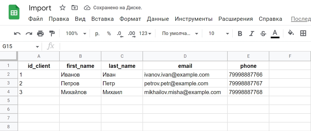Click the Redo arrow icon
The height and width of the screenshot is (131, 311).
coord(29,33)
